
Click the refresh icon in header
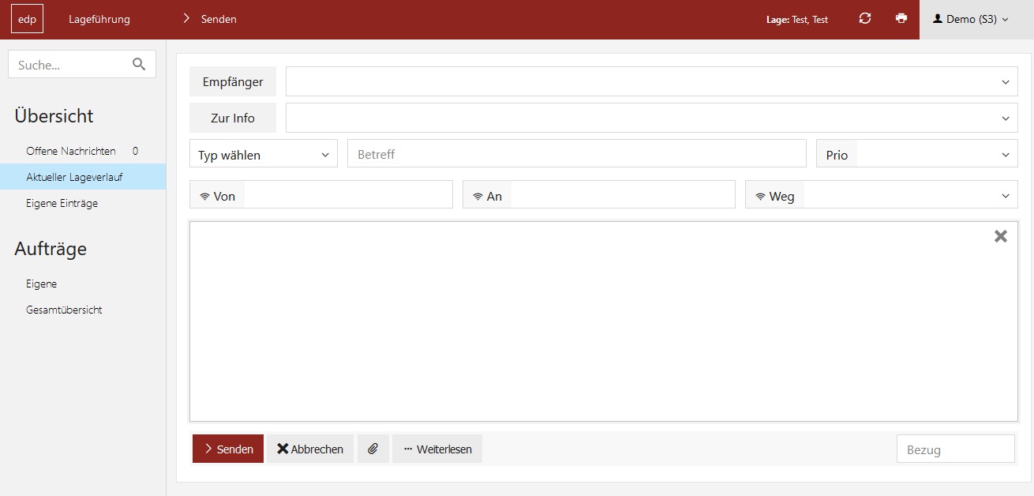[x=865, y=19]
